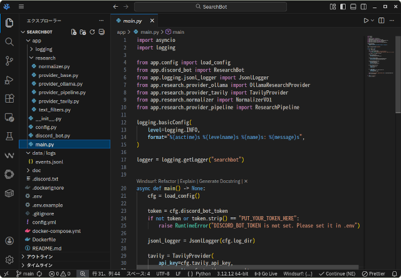Expand the アウトライン section

point(39,257)
